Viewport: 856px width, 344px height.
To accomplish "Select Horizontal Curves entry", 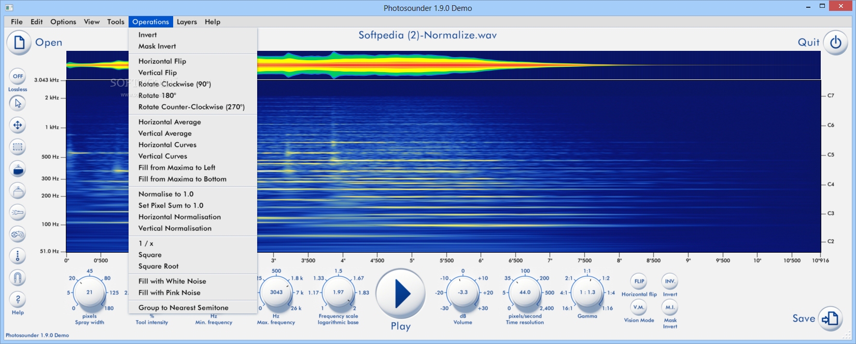I will (x=193, y=145).
